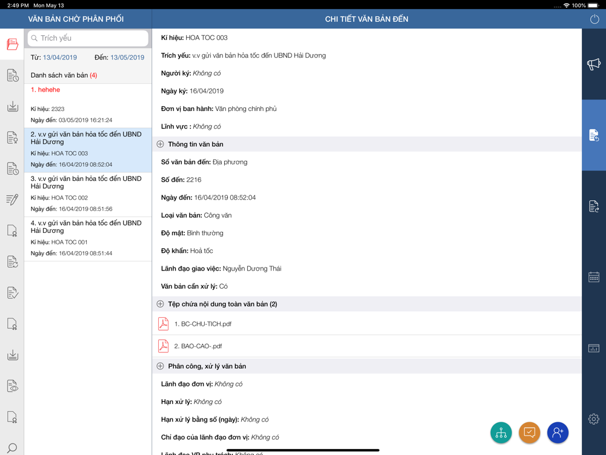Open the settings gear icon
The height and width of the screenshot is (455, 606).
click(x=594, y=419)
